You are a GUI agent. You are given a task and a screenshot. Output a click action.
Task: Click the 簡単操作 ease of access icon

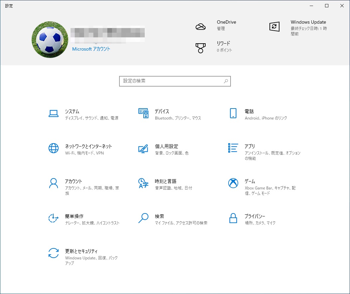coord(54,218)
